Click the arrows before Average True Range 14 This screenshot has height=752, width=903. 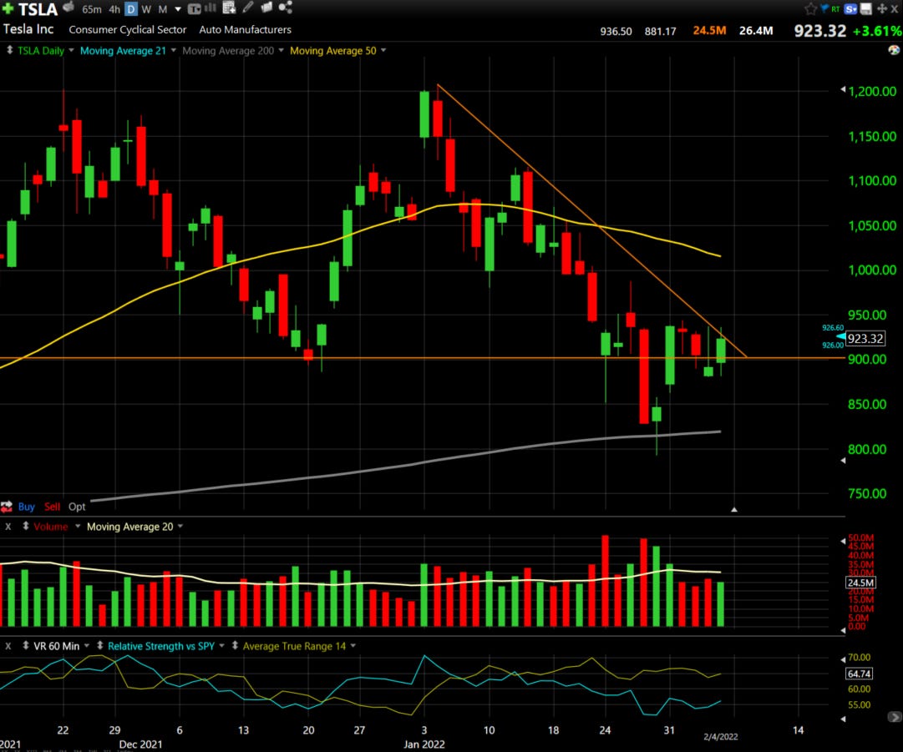235,645
